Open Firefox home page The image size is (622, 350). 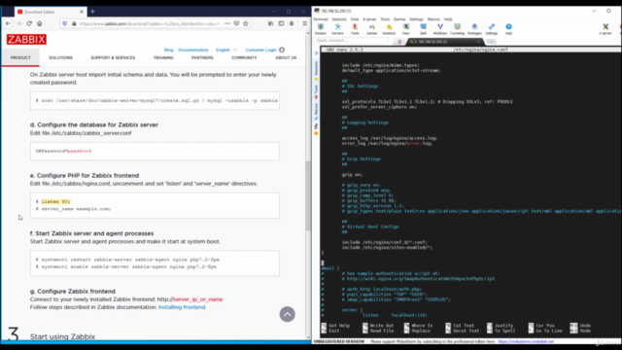coord(39,23)
